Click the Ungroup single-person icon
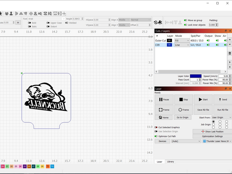Viewport: 232px width, 174px height. point(11,14)
